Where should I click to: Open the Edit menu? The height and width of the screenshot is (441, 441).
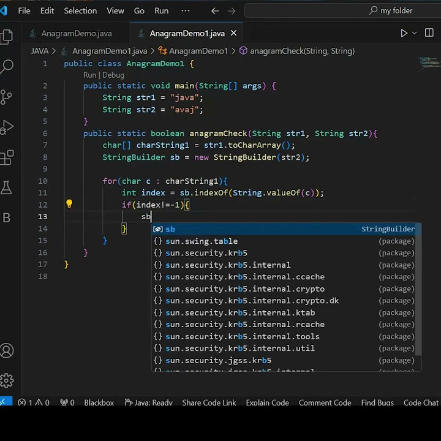47,10
